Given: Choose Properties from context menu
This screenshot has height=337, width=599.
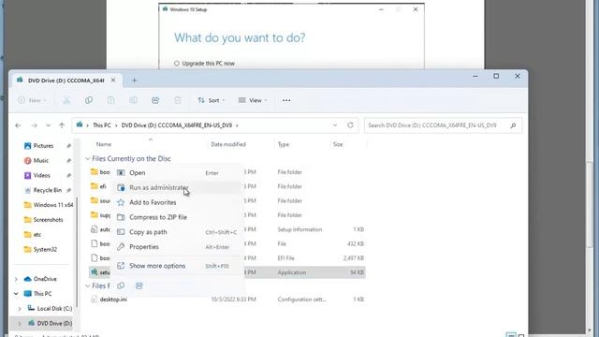Looking at the screenshot, I should [177, 247].
